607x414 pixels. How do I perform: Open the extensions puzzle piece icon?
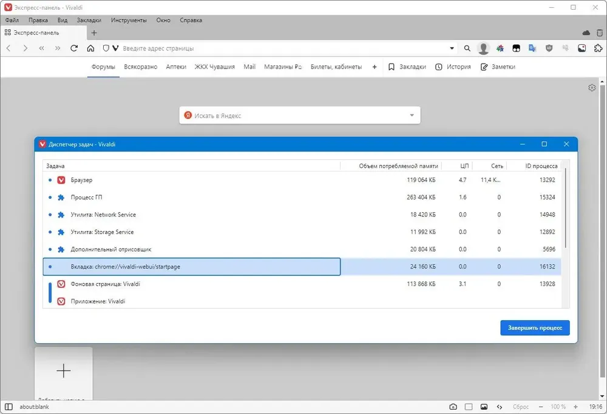598,48
